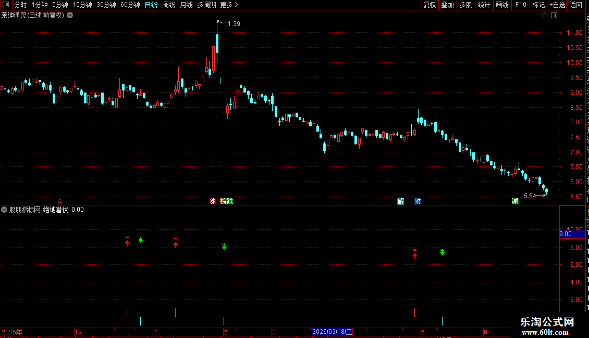Click the window layout icon in chart corner
This screenshot has height=338, width=589.
click(554, 16)
